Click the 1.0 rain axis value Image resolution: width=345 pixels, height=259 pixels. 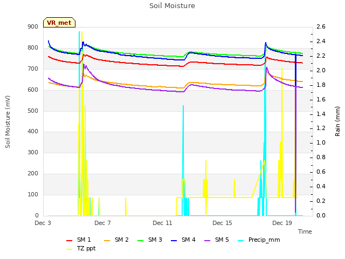coord(321,143)
